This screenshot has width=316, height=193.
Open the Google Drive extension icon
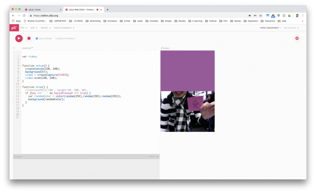[x=289, y=16]
